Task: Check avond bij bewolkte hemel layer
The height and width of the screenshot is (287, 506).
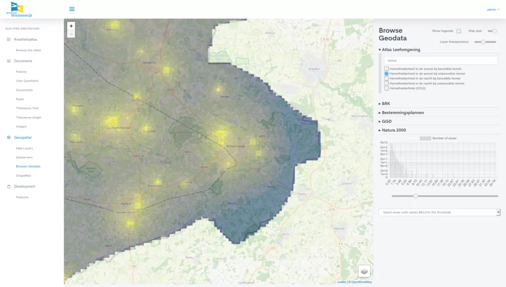Action: pos(386,69)
